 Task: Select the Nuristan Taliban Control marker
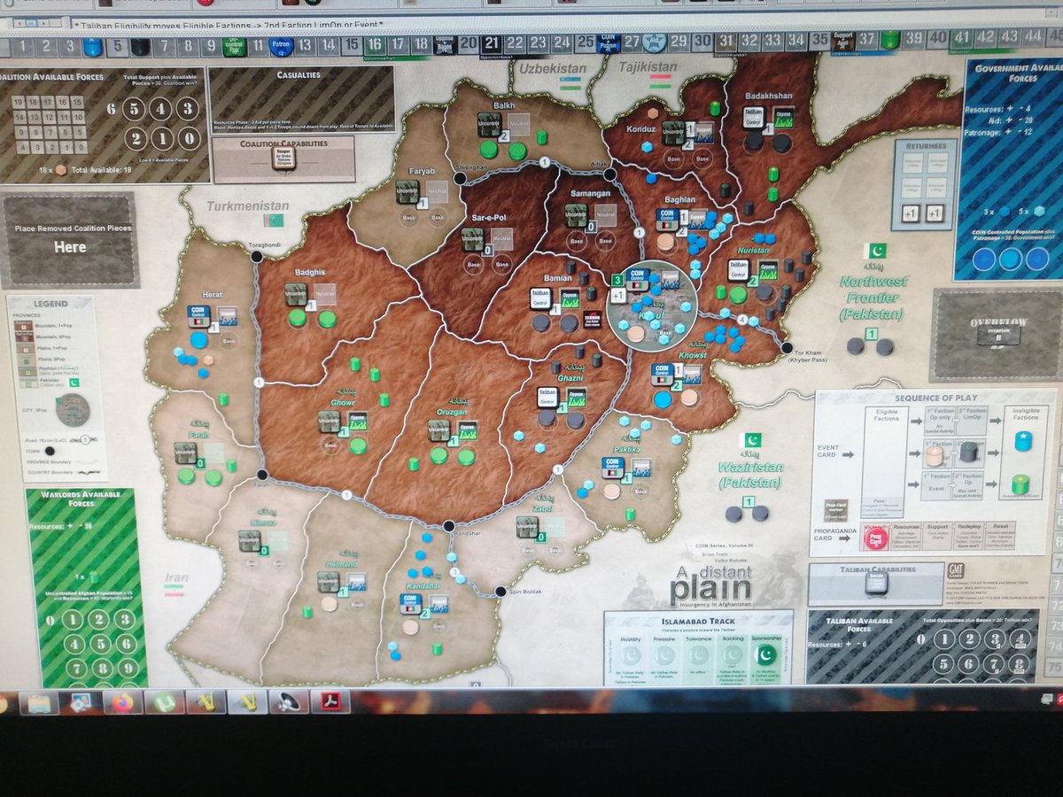pos(738,269)
